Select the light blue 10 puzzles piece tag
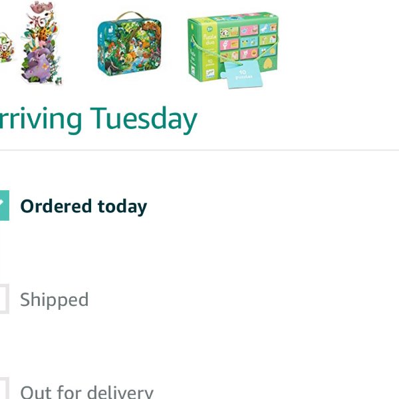The height and width of the screenshot is (399, 399). [242, 74]
